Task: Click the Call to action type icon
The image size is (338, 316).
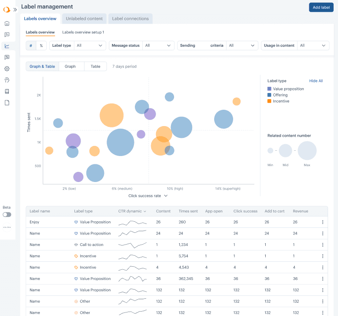Action: (x=76, y=245)
